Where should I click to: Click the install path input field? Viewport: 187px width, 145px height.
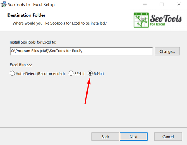coord(81,51)
